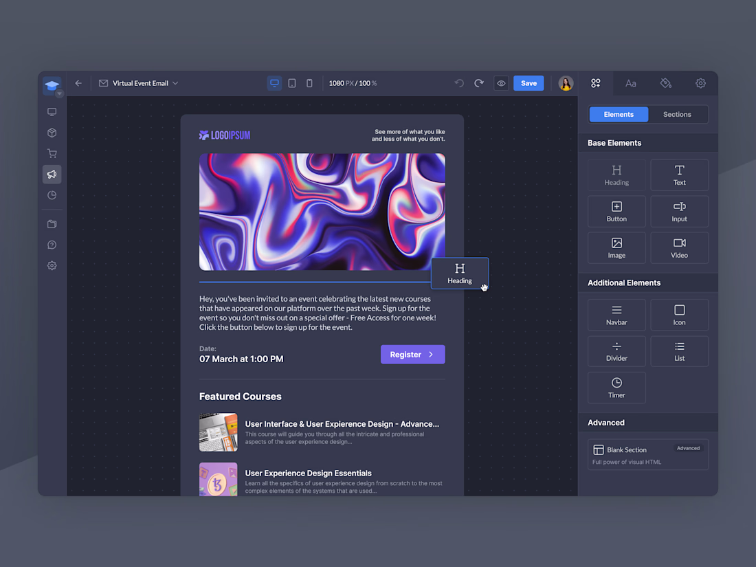
Task: Click the 'See more of what you like' tagline
Action: (408, 135)
